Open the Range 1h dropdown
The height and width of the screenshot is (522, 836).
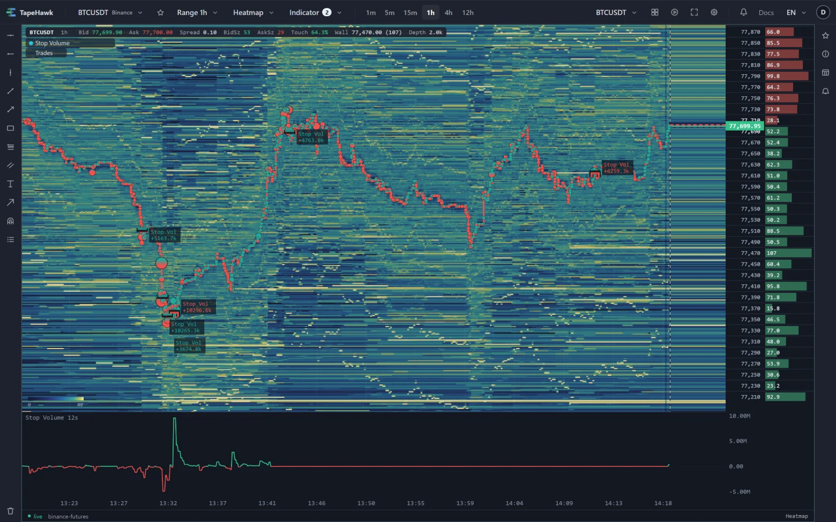pos(197,12)
